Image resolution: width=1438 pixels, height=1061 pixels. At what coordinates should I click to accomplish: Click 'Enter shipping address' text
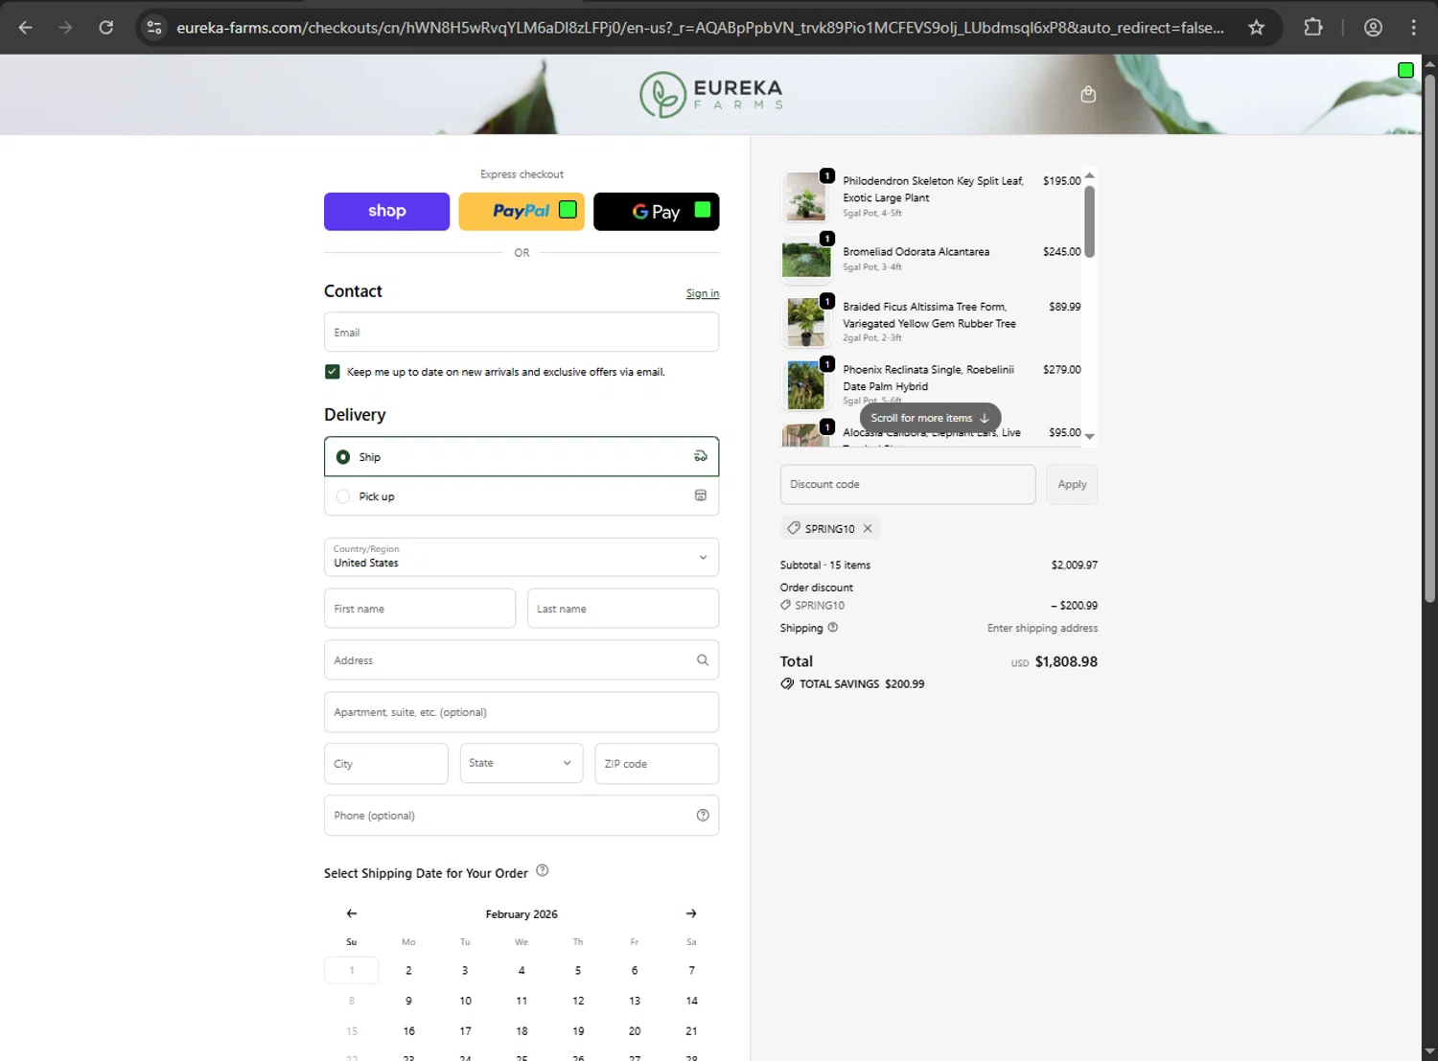[x=1042, y=629]
